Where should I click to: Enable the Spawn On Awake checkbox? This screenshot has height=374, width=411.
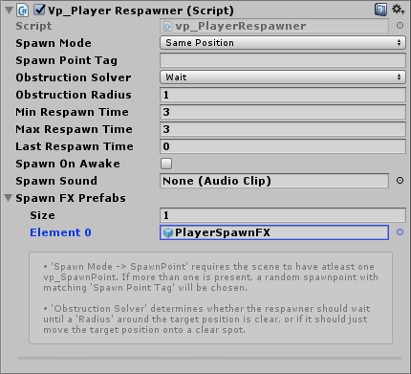coord(166,164)
